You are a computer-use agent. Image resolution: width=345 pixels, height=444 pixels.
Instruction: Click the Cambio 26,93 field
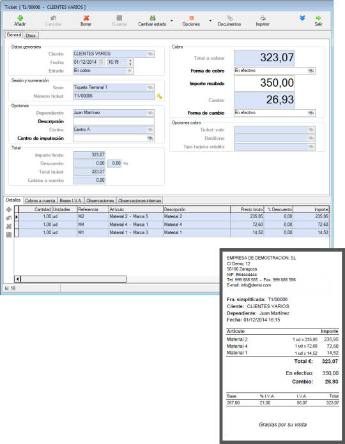(x=264, y=100)
